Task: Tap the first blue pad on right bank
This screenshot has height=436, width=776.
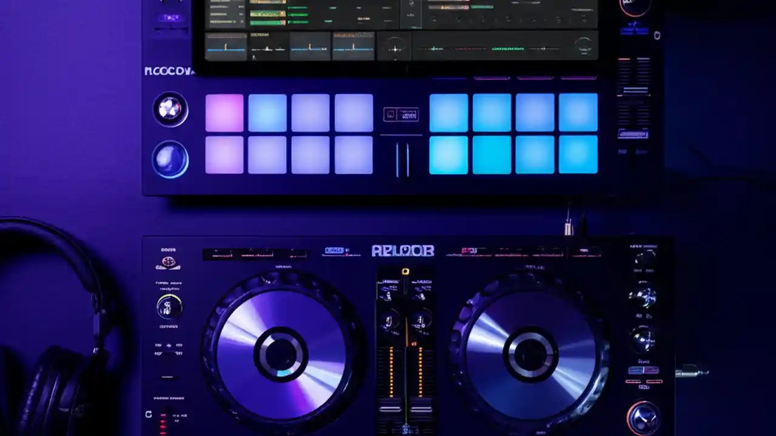Action: pyautogui.click(x=449, y=114)
